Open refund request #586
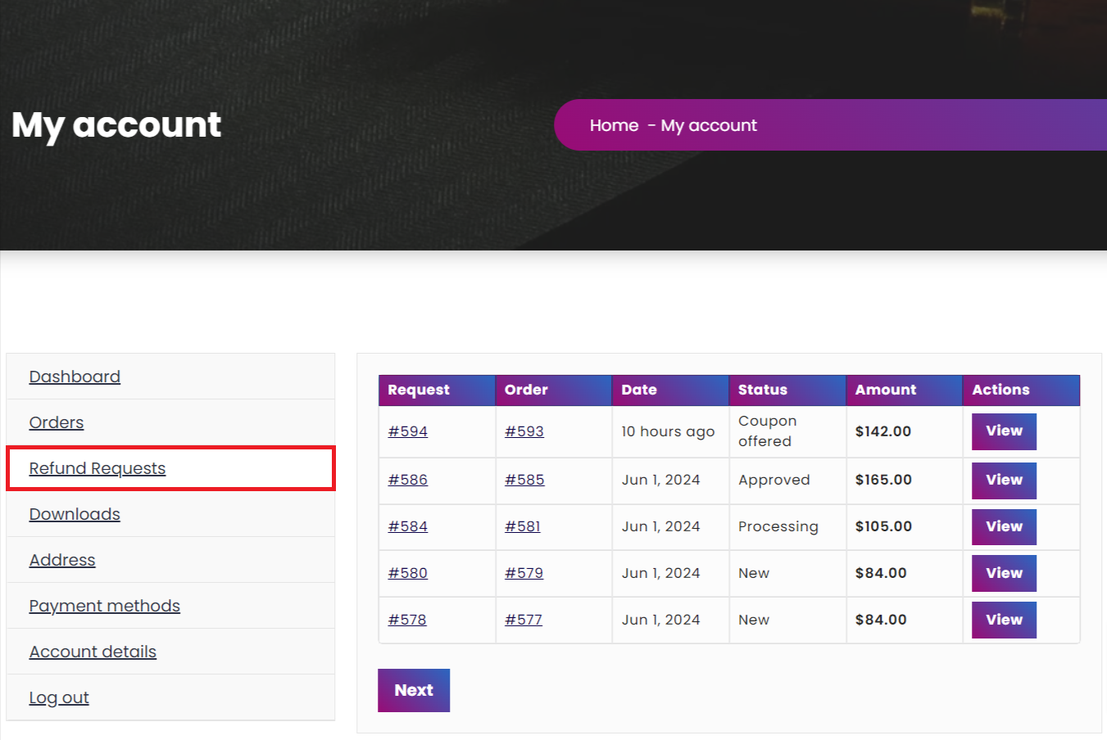 point(407,480)
